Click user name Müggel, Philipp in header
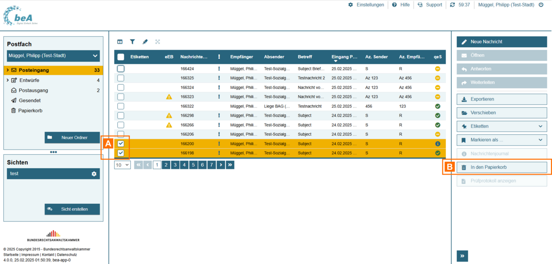 [506, 5]
